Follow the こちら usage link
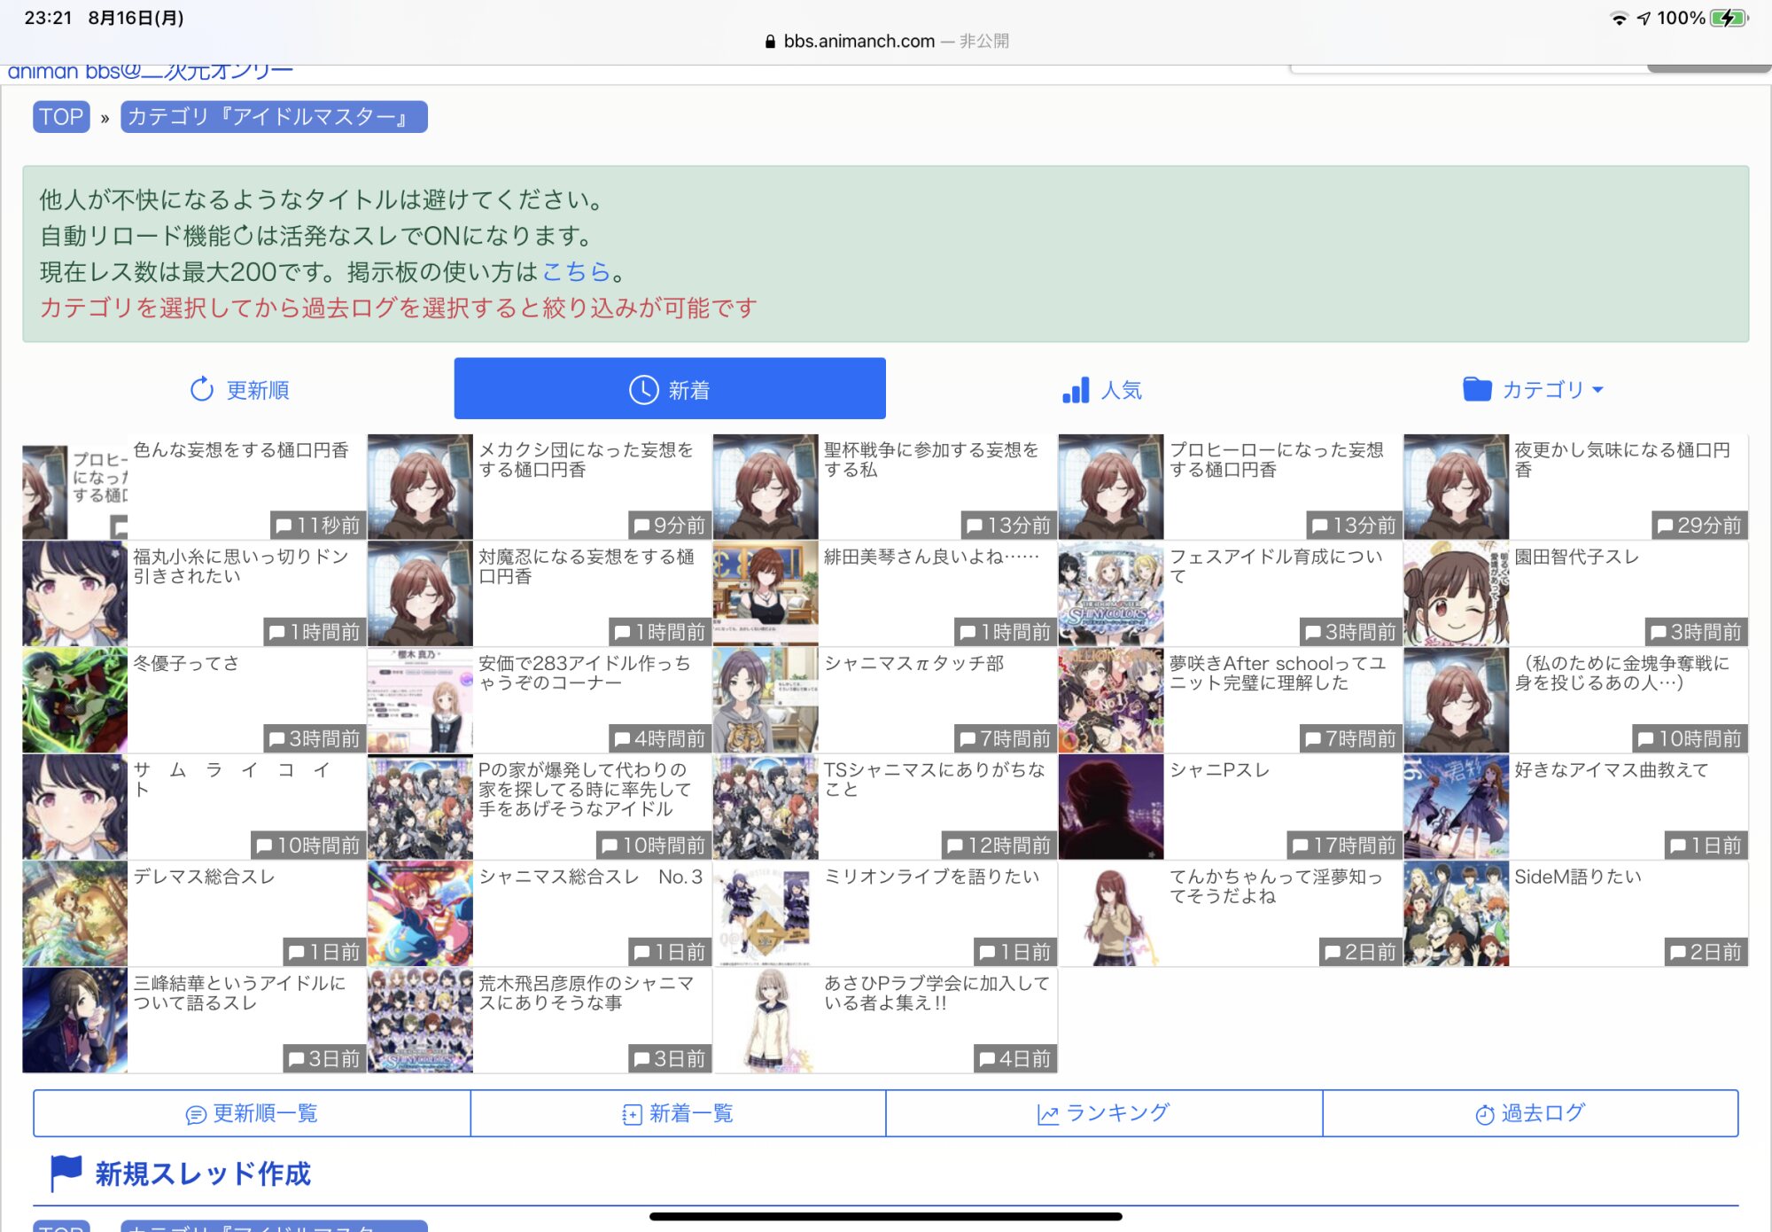1772x1232 pixels. click(576, 271)
